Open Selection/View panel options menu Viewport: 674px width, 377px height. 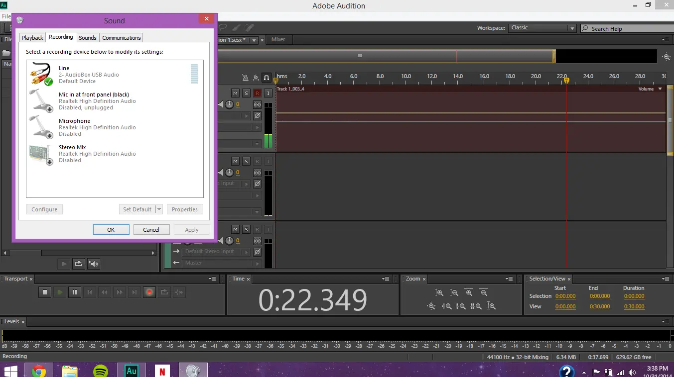666,279
